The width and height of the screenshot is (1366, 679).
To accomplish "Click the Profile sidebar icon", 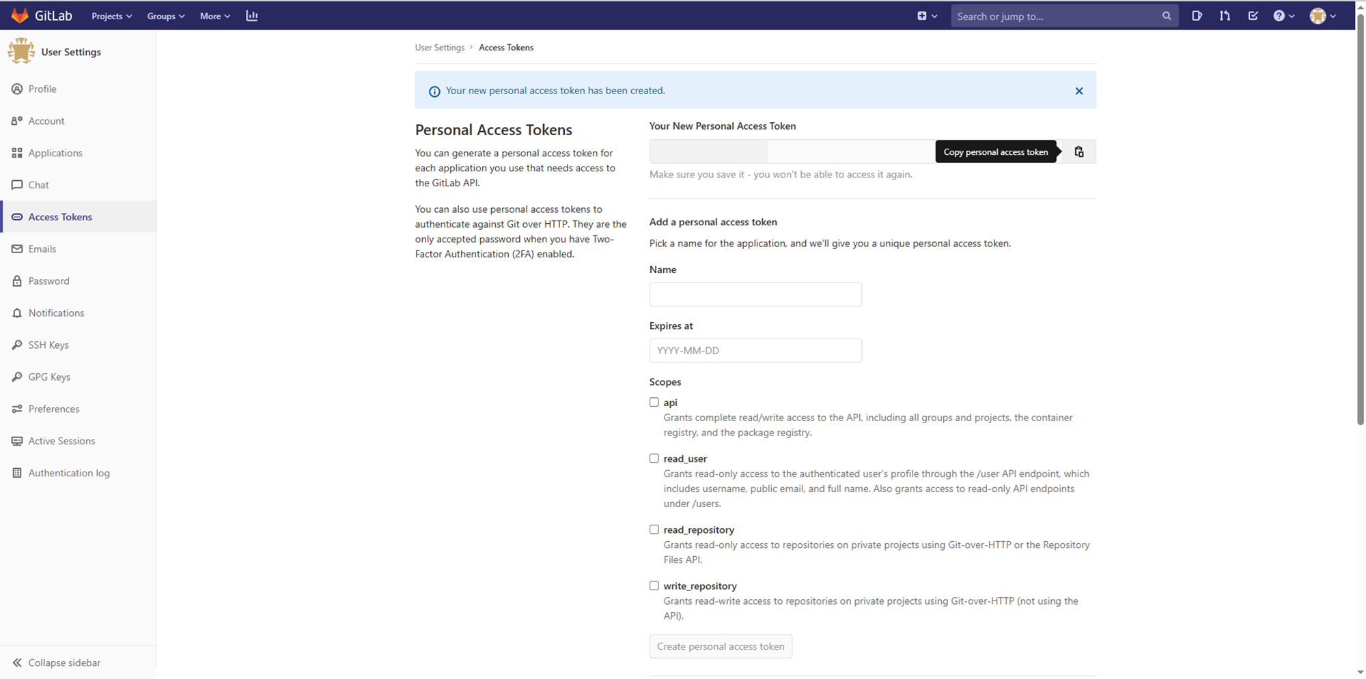I will pyautogui.click(x=17, y=89).
